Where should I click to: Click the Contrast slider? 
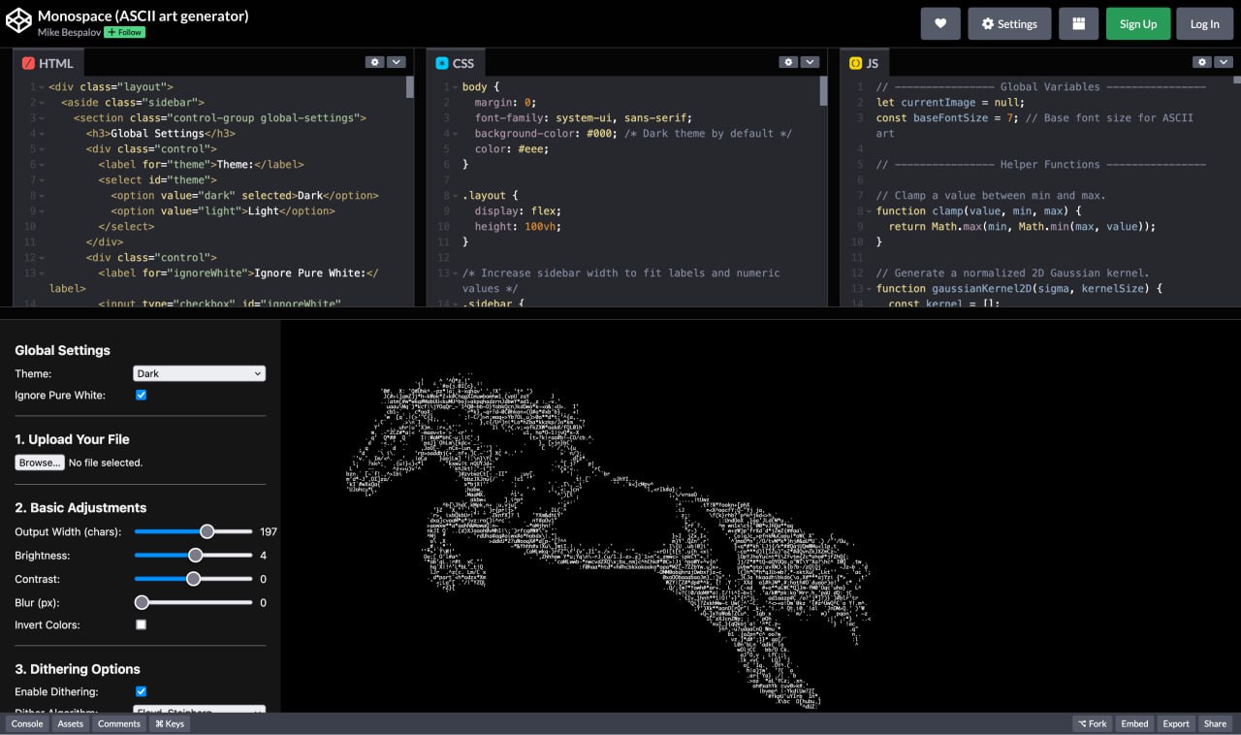(x=193, y=579)
